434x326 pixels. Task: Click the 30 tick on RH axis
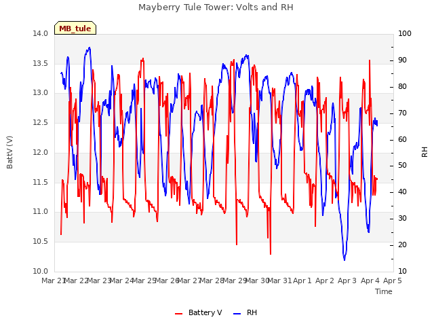coord(402,219)
